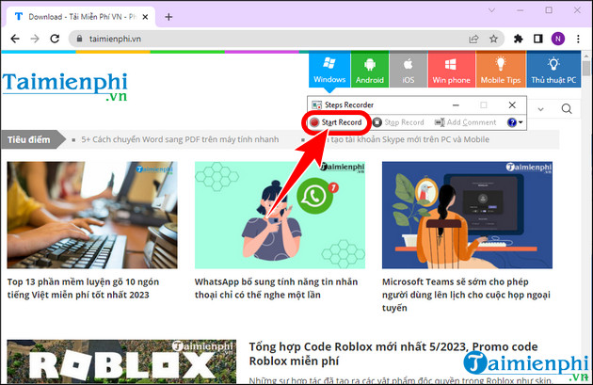Open Tổng hợp Code Roblox article title
Screen dimensions: 593x385
(393, 354)
